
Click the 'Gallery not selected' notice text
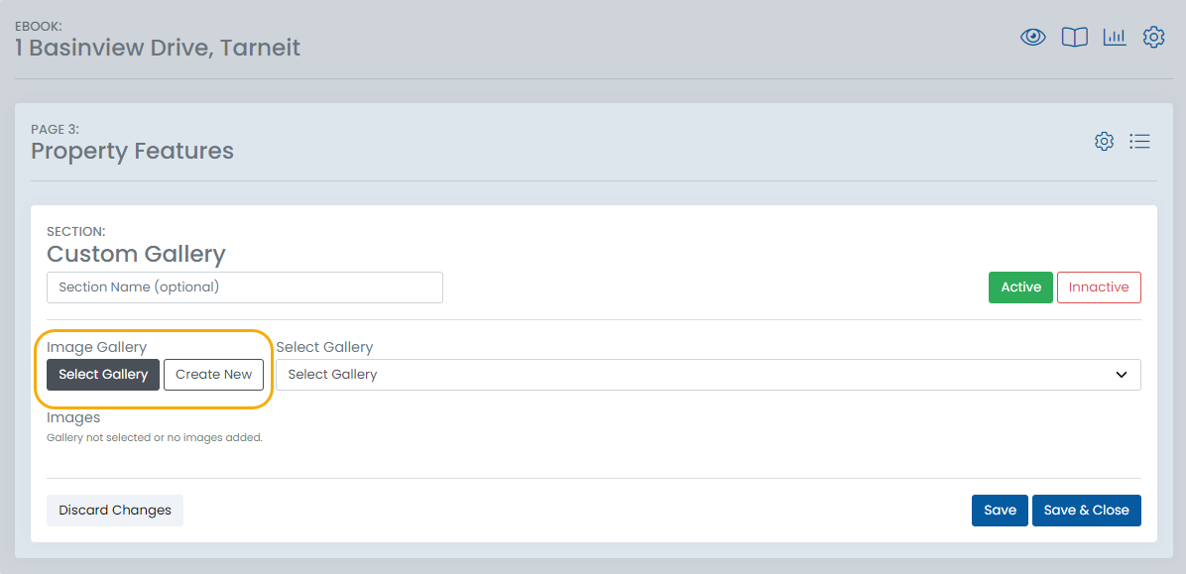pyautogui.click(x=155, y=437)
